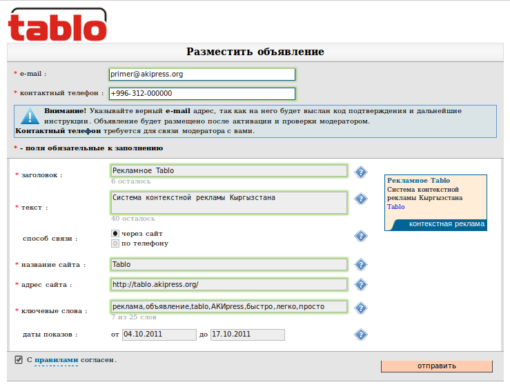Click the end date field 17.10.2011
The image size is (510, 389).
(x=247, y=335)
